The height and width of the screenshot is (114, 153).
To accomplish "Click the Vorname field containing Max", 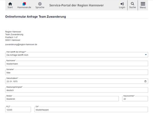I will [76, 72].
